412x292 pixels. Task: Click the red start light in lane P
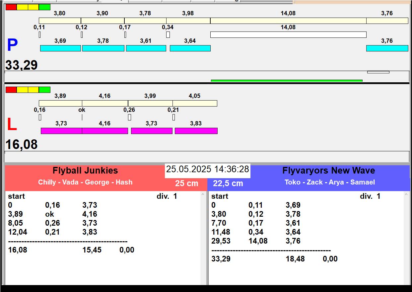pyautogui.click(x=11, y=7)
